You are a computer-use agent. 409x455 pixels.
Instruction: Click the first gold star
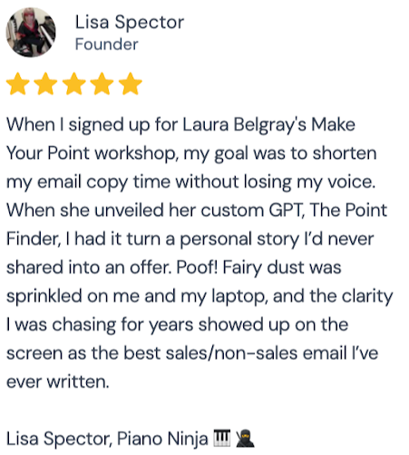18,84
